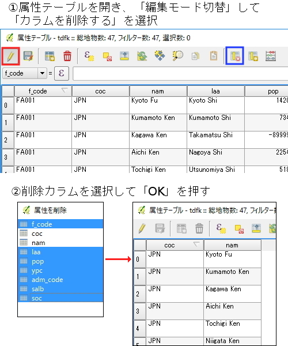The image size is (288, 346).
Task: Select ypc in delete attributes list
Action: coord(60,270)
